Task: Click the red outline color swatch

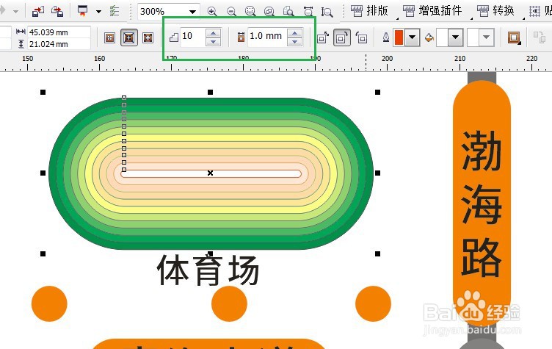Action: pyautogui.click(x=399, y=37)
